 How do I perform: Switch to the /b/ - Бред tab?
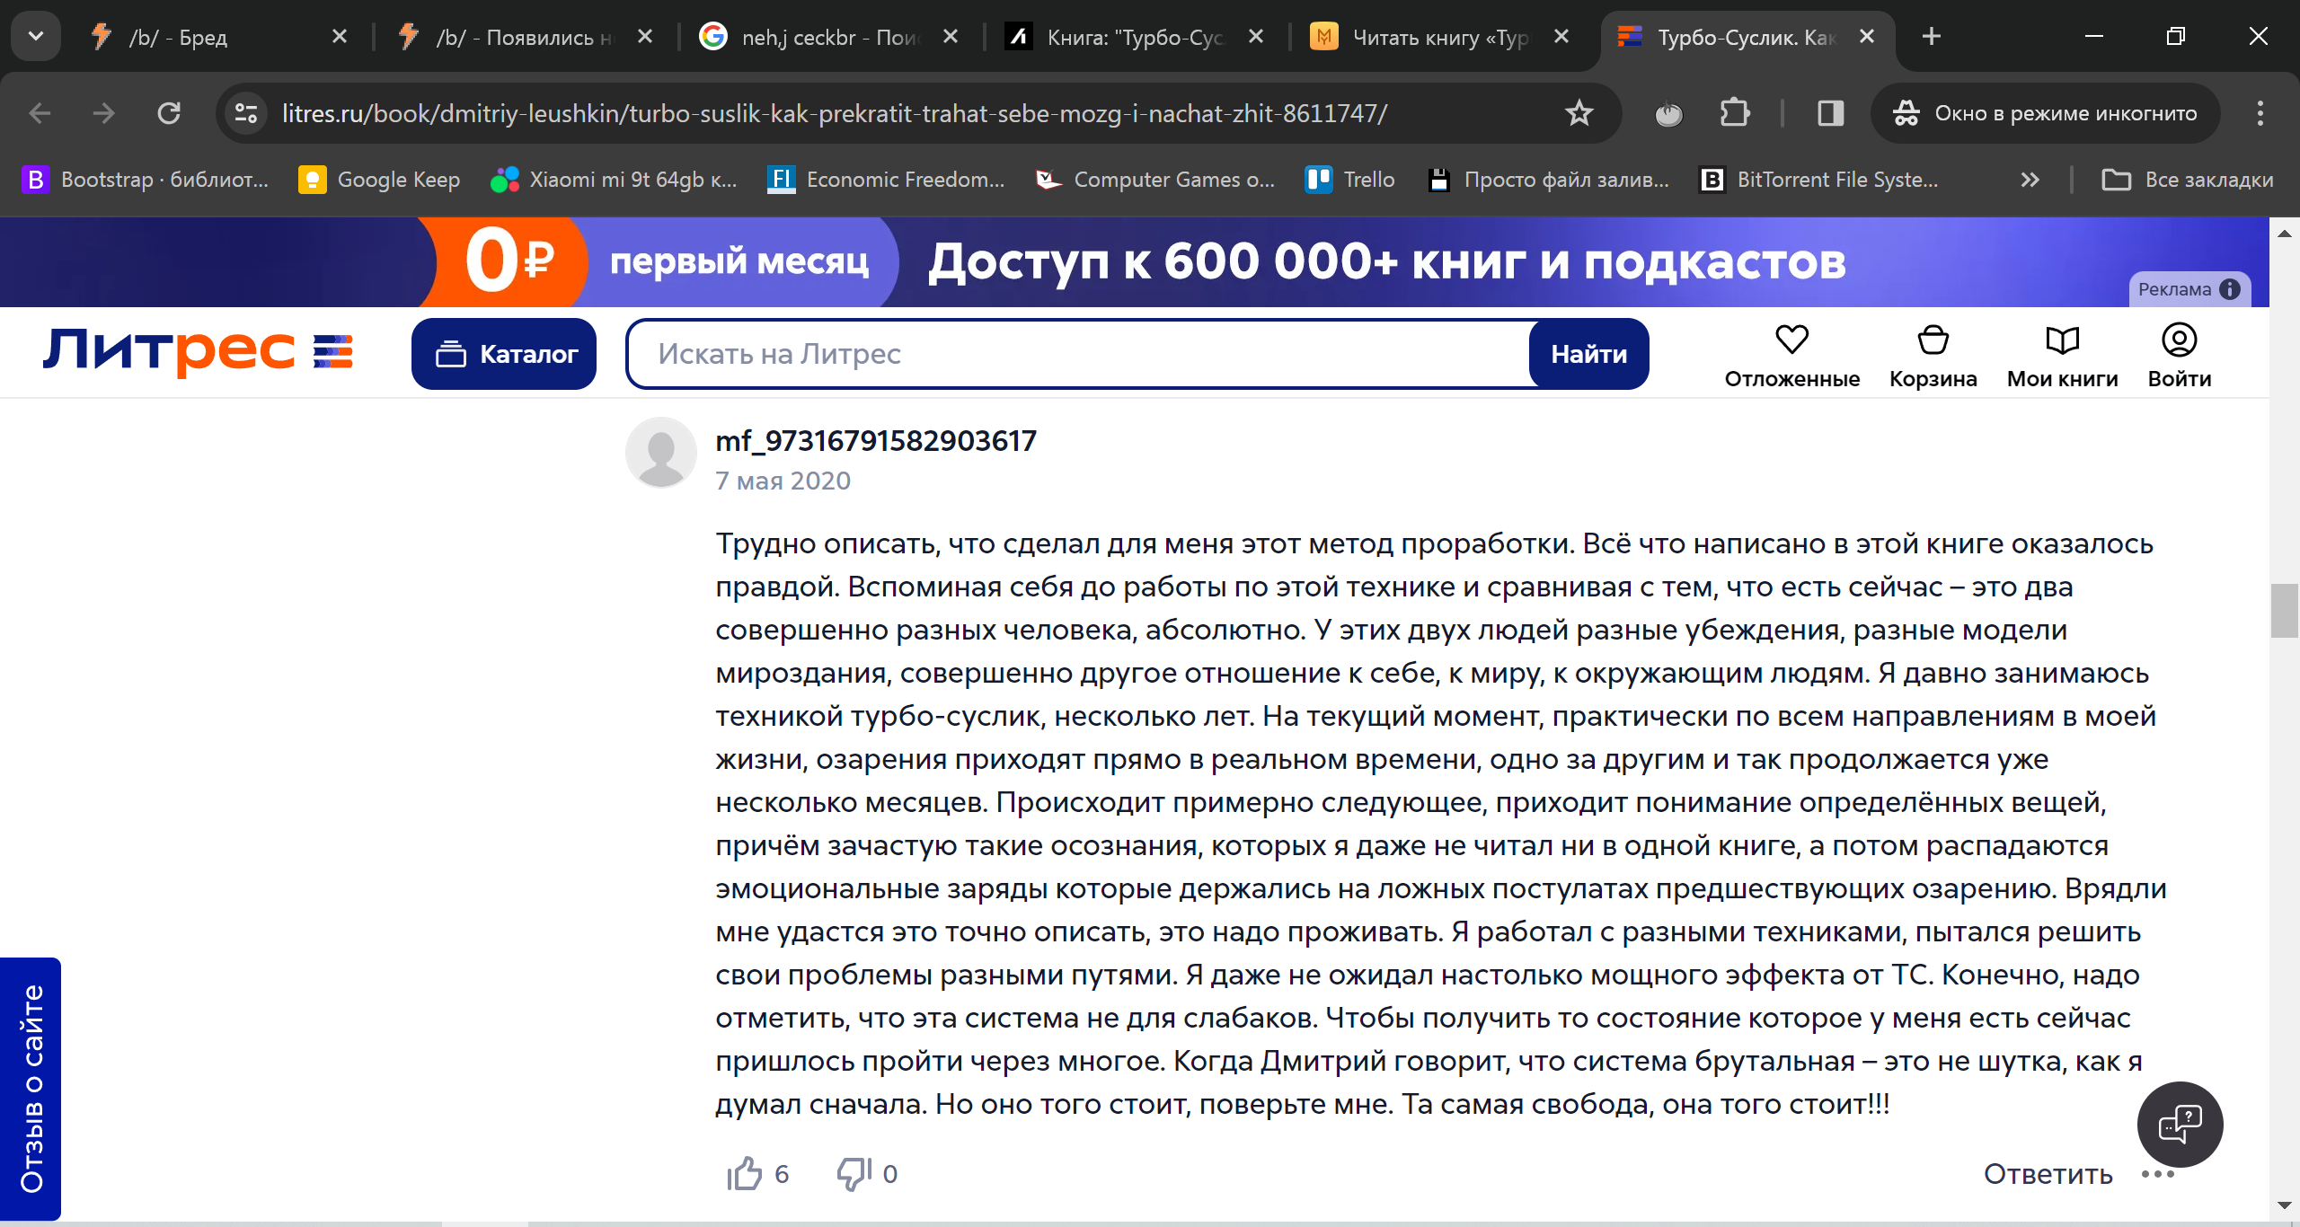180,37
